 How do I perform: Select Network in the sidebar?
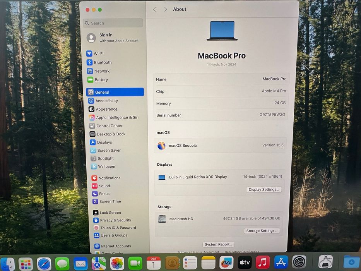pos(98,71)
